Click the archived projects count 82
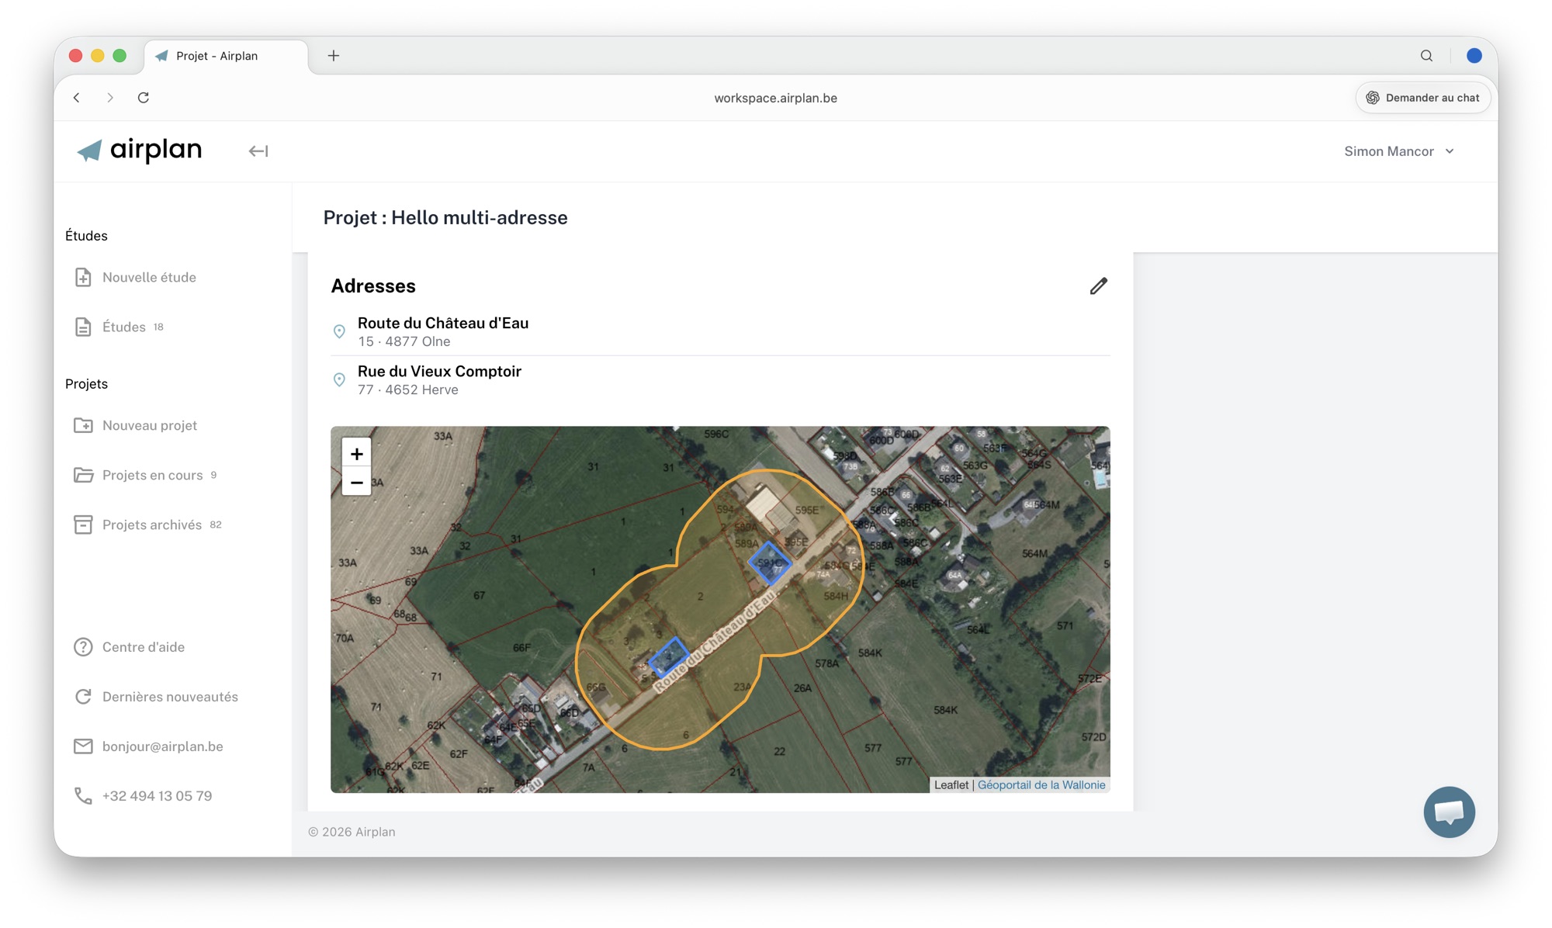Image resolution: width=1552 pixels, height=928 pixels. [216, 525]
